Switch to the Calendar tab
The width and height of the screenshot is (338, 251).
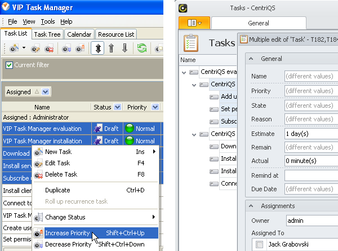[x=79, y=34]
